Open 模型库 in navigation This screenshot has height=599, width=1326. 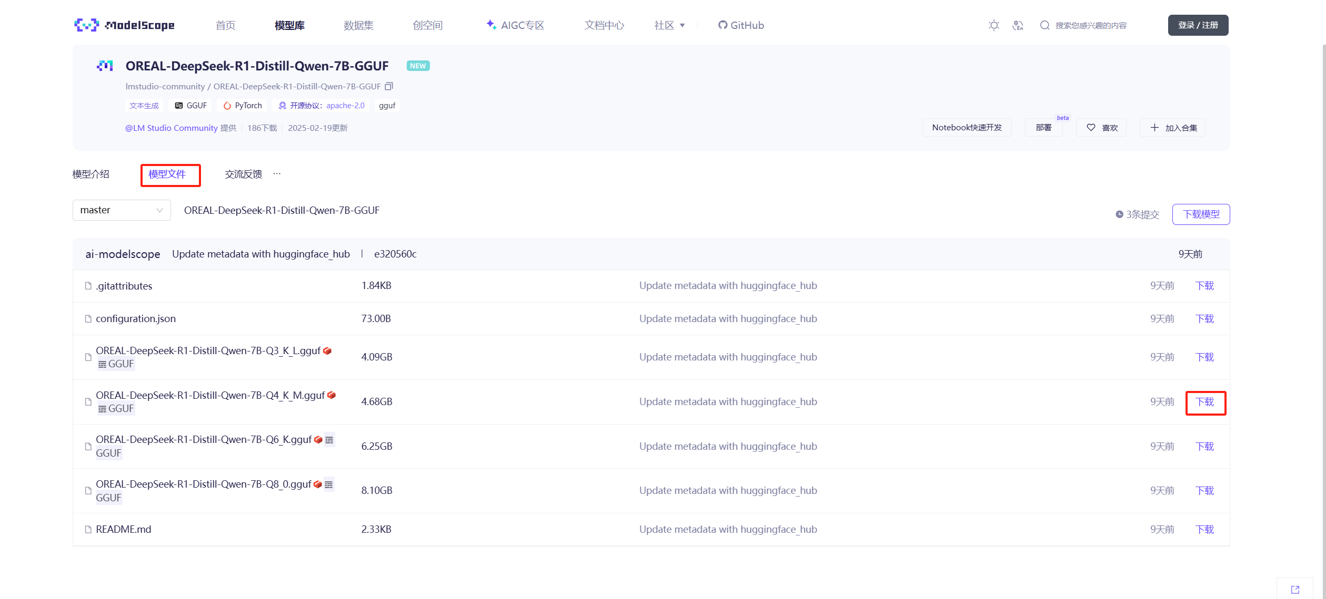point(289,25)
